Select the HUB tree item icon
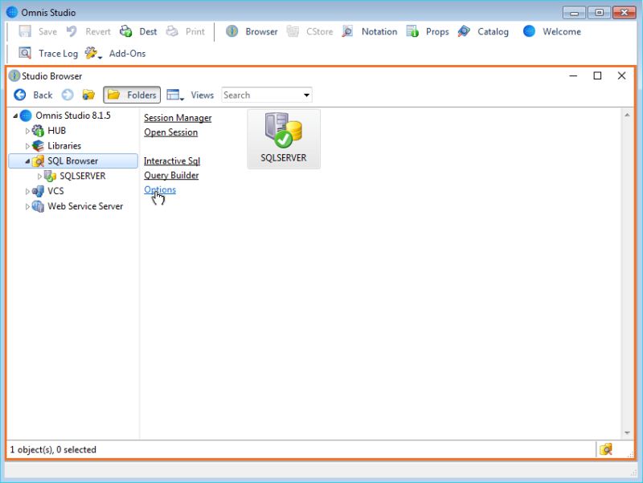The height and width of the screenshot is (483, 643). (38, 131)
